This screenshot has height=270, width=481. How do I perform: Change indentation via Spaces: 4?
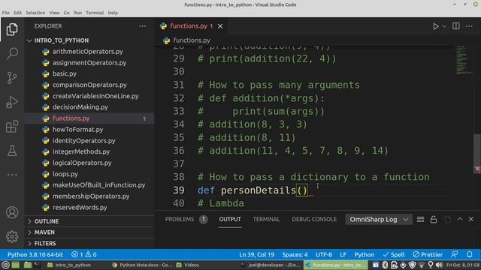click(x=295, y=255)
